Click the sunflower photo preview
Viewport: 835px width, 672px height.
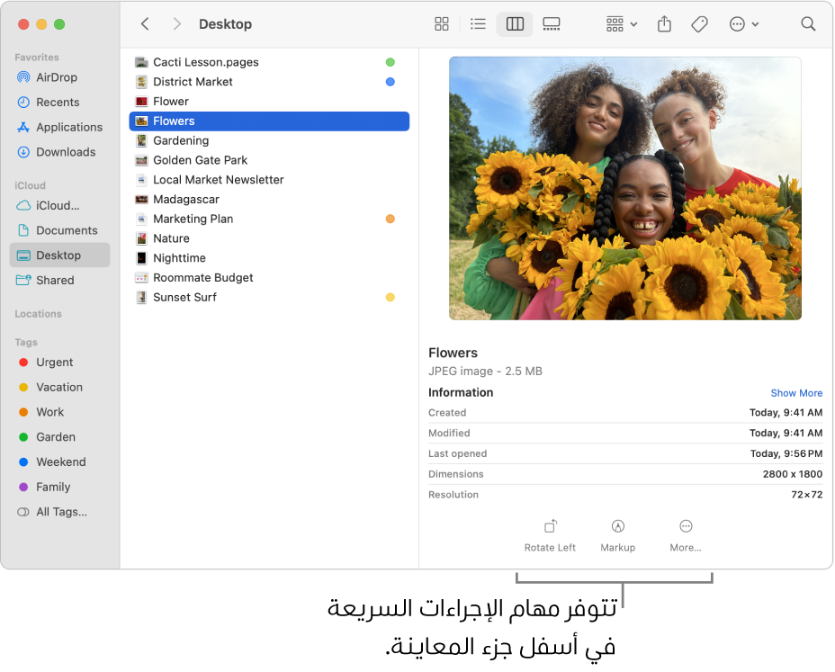[624, 189]
